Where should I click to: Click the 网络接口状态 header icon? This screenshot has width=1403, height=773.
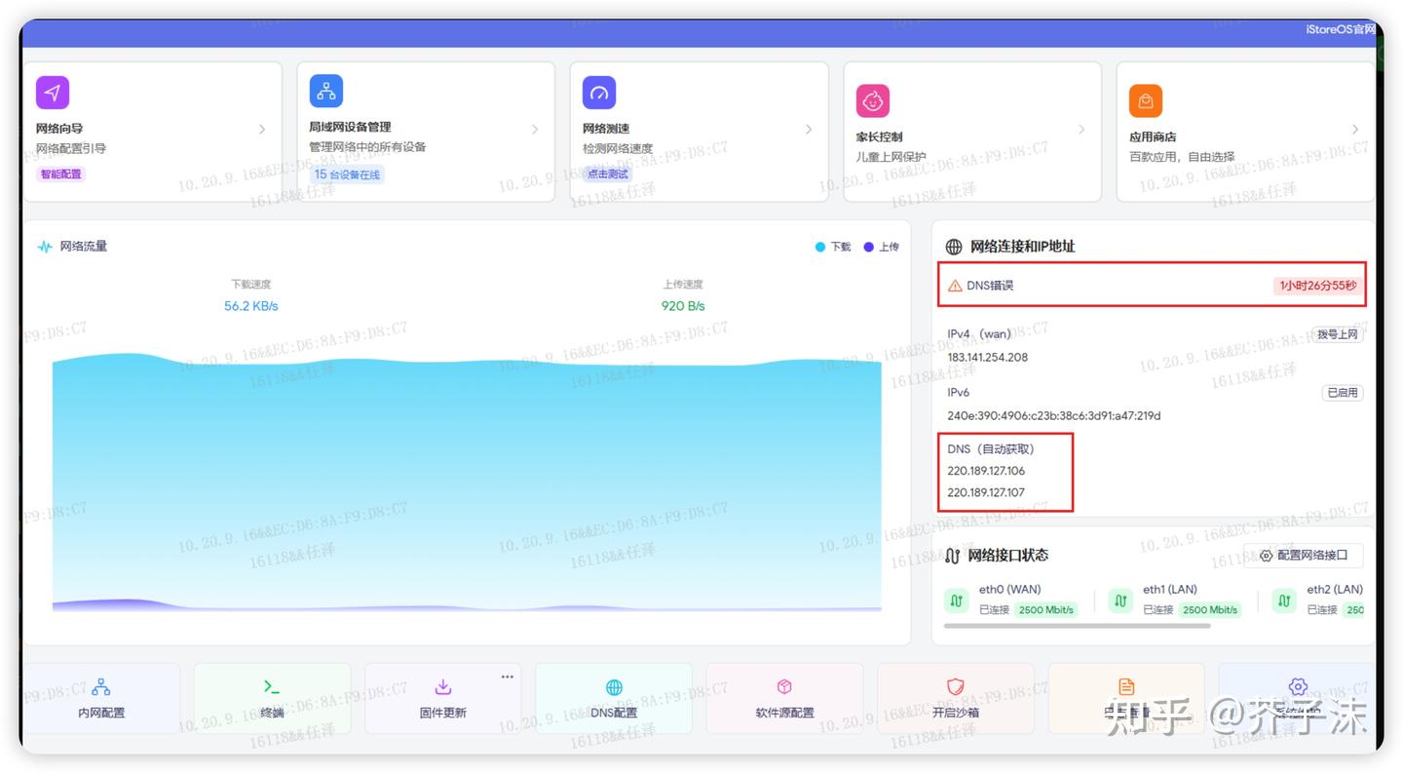click(x=953, y=556)
